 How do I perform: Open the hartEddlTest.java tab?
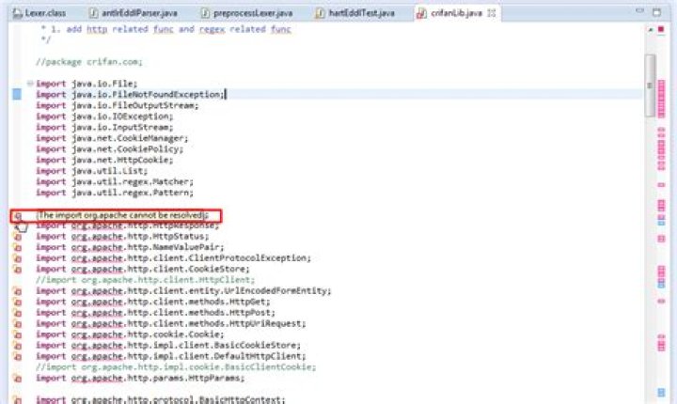coord(355,13)
